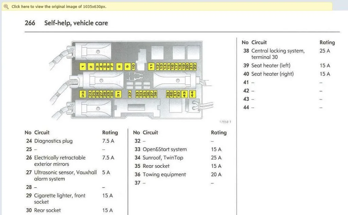
Task: Click yellow fuse number 8 in the diagram
Action: 119,66
